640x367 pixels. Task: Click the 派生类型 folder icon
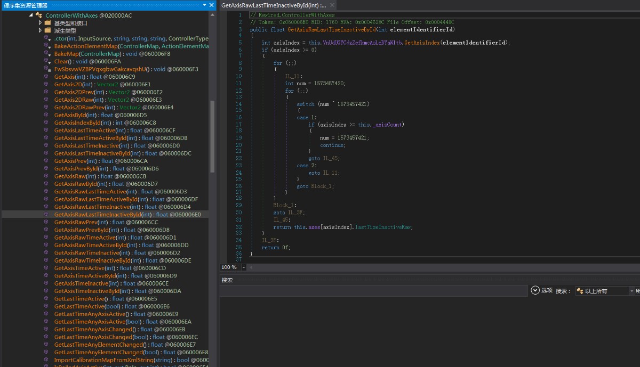(x=47, y=31)
